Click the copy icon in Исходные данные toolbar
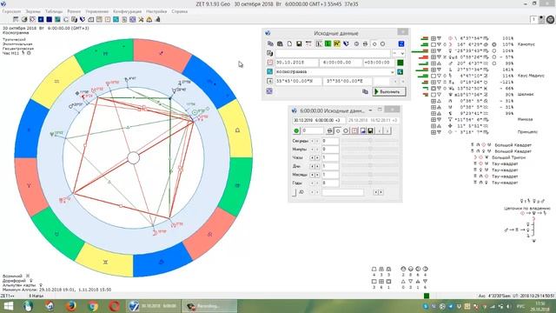Image resolution: width=556 pixels, height=313 pixels. [x=270, y=43]
